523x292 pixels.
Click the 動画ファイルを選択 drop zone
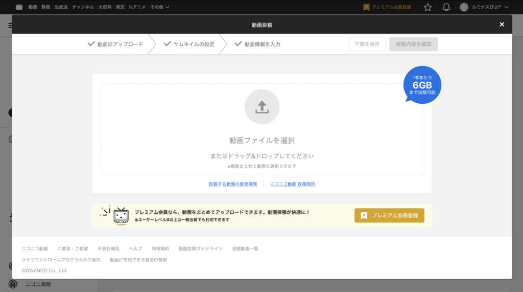pyautogui.click(x=261, y=140)
